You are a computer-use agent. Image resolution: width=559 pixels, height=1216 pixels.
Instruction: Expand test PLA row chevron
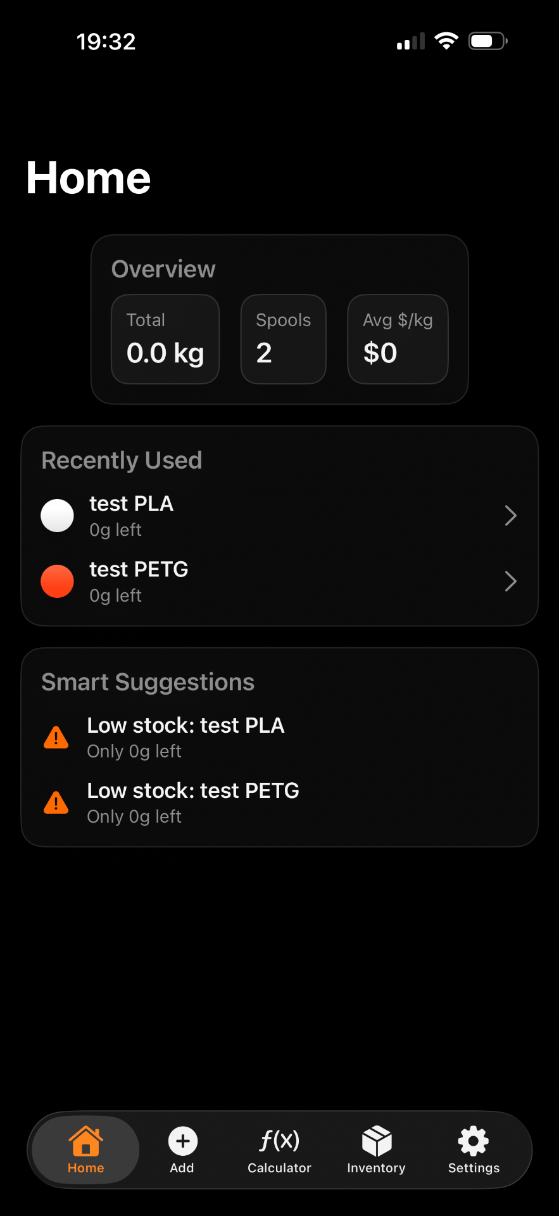[x=511, y=516]
